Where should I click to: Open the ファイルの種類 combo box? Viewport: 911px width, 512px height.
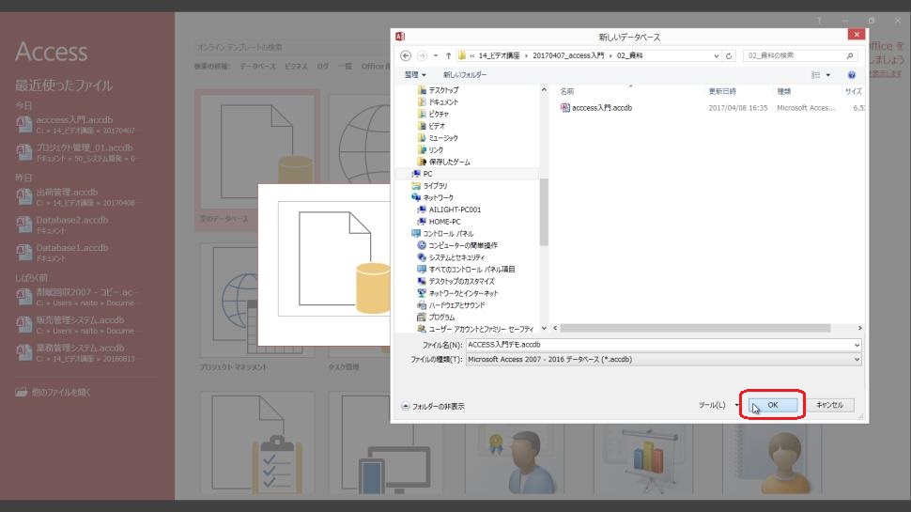663,360
